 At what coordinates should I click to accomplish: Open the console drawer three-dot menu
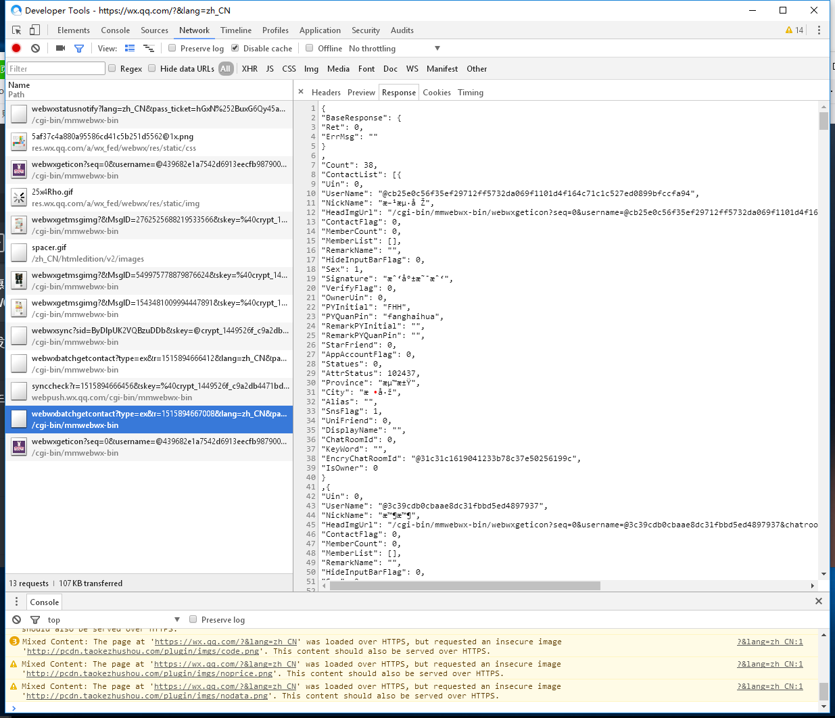point(17,602)
